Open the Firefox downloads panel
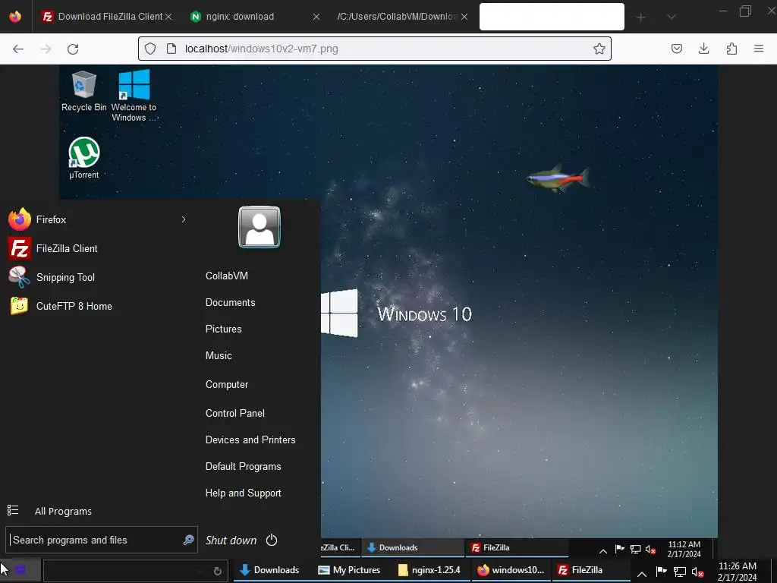Viewport: 777px width, 583px height. [703, 49]
